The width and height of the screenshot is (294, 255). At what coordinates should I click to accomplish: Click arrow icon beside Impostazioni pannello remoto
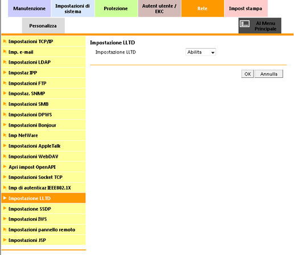click(x=5, y=229)
